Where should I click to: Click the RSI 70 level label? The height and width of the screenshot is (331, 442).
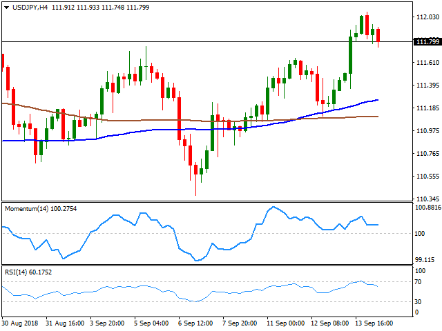418,282
